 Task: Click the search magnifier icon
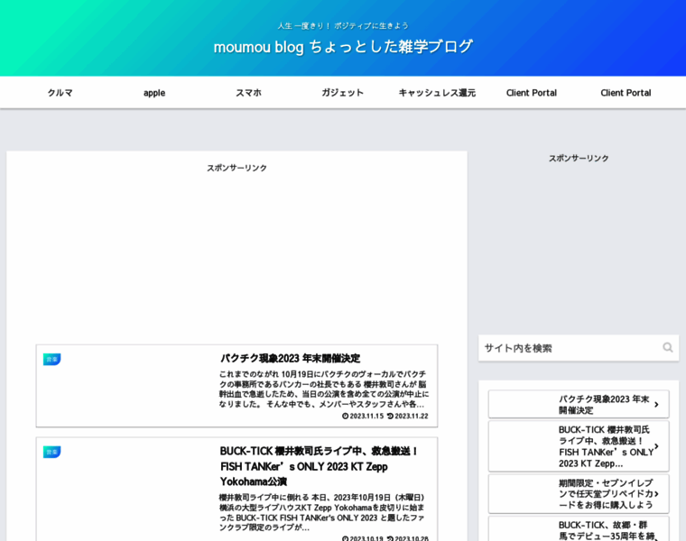point(667,348)
